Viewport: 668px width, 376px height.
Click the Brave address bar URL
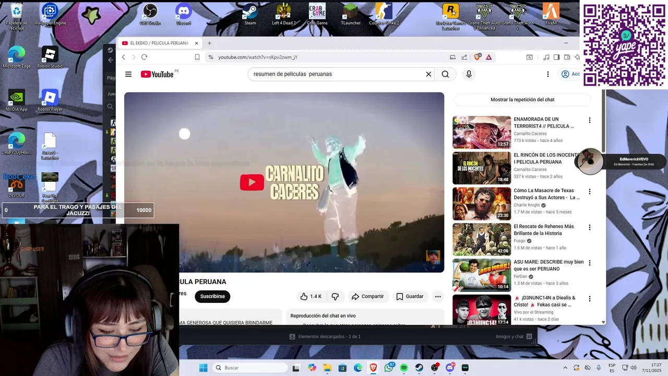pyautogui.click(x=258, y=57)
